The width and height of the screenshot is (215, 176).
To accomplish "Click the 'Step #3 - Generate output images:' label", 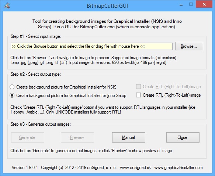I will (41, 124).
